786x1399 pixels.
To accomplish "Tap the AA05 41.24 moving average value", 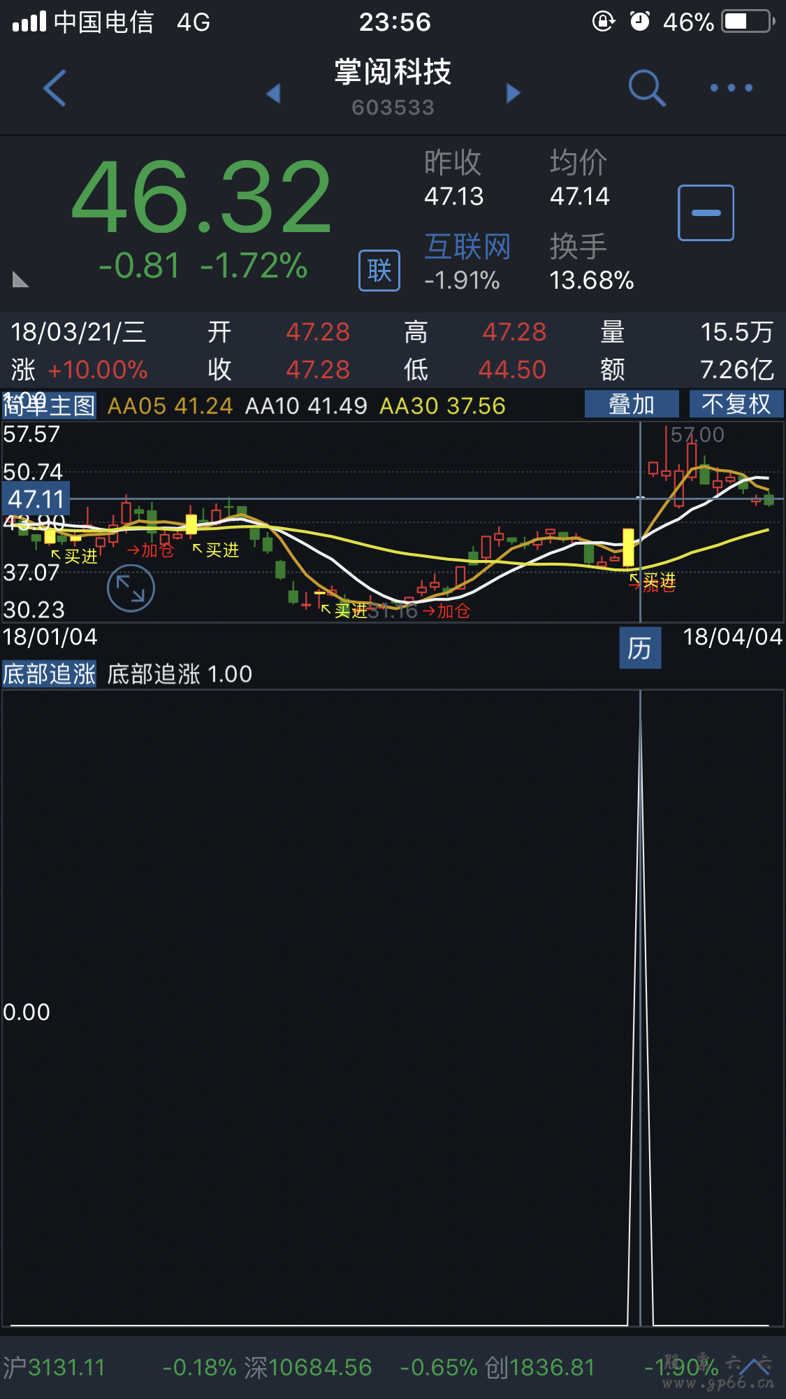I will [170, 406].
